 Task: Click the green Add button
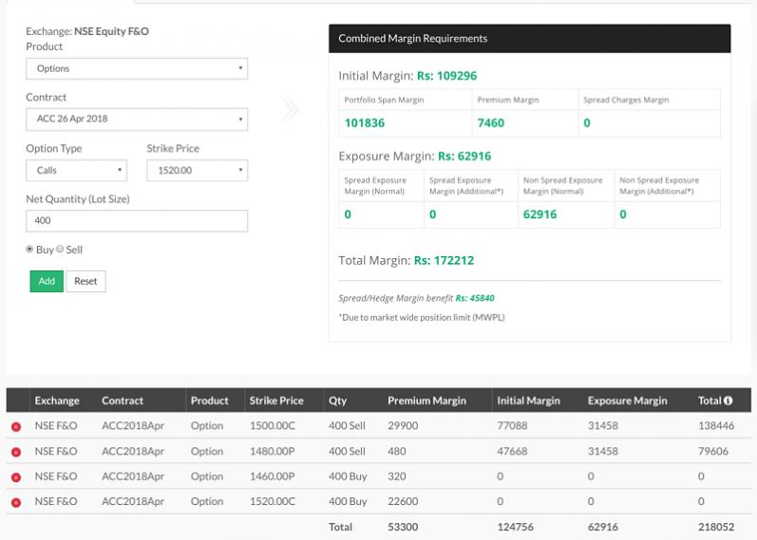point(47,281)
